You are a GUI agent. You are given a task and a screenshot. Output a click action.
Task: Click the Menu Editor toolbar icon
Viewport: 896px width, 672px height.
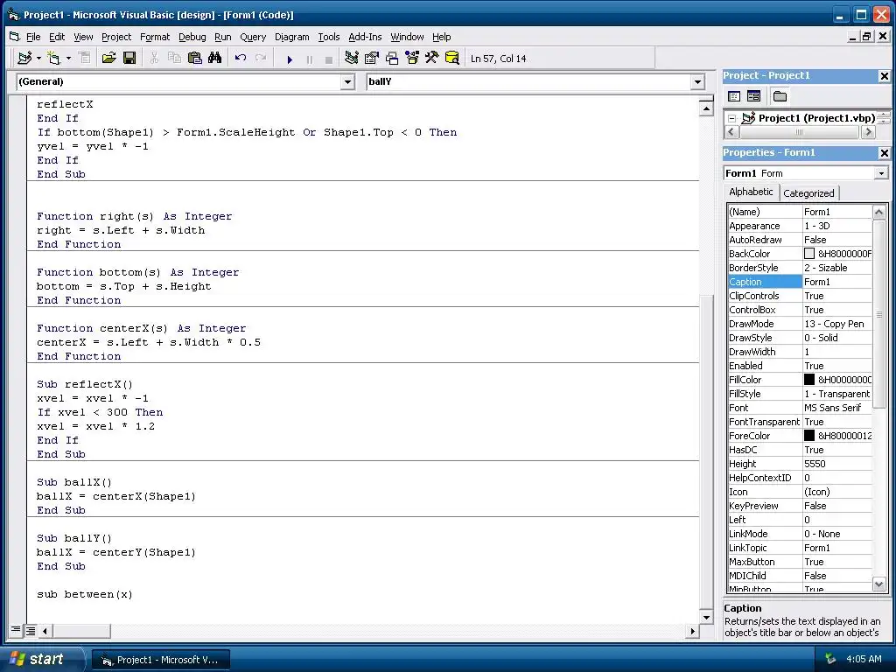tap(85, 59)
